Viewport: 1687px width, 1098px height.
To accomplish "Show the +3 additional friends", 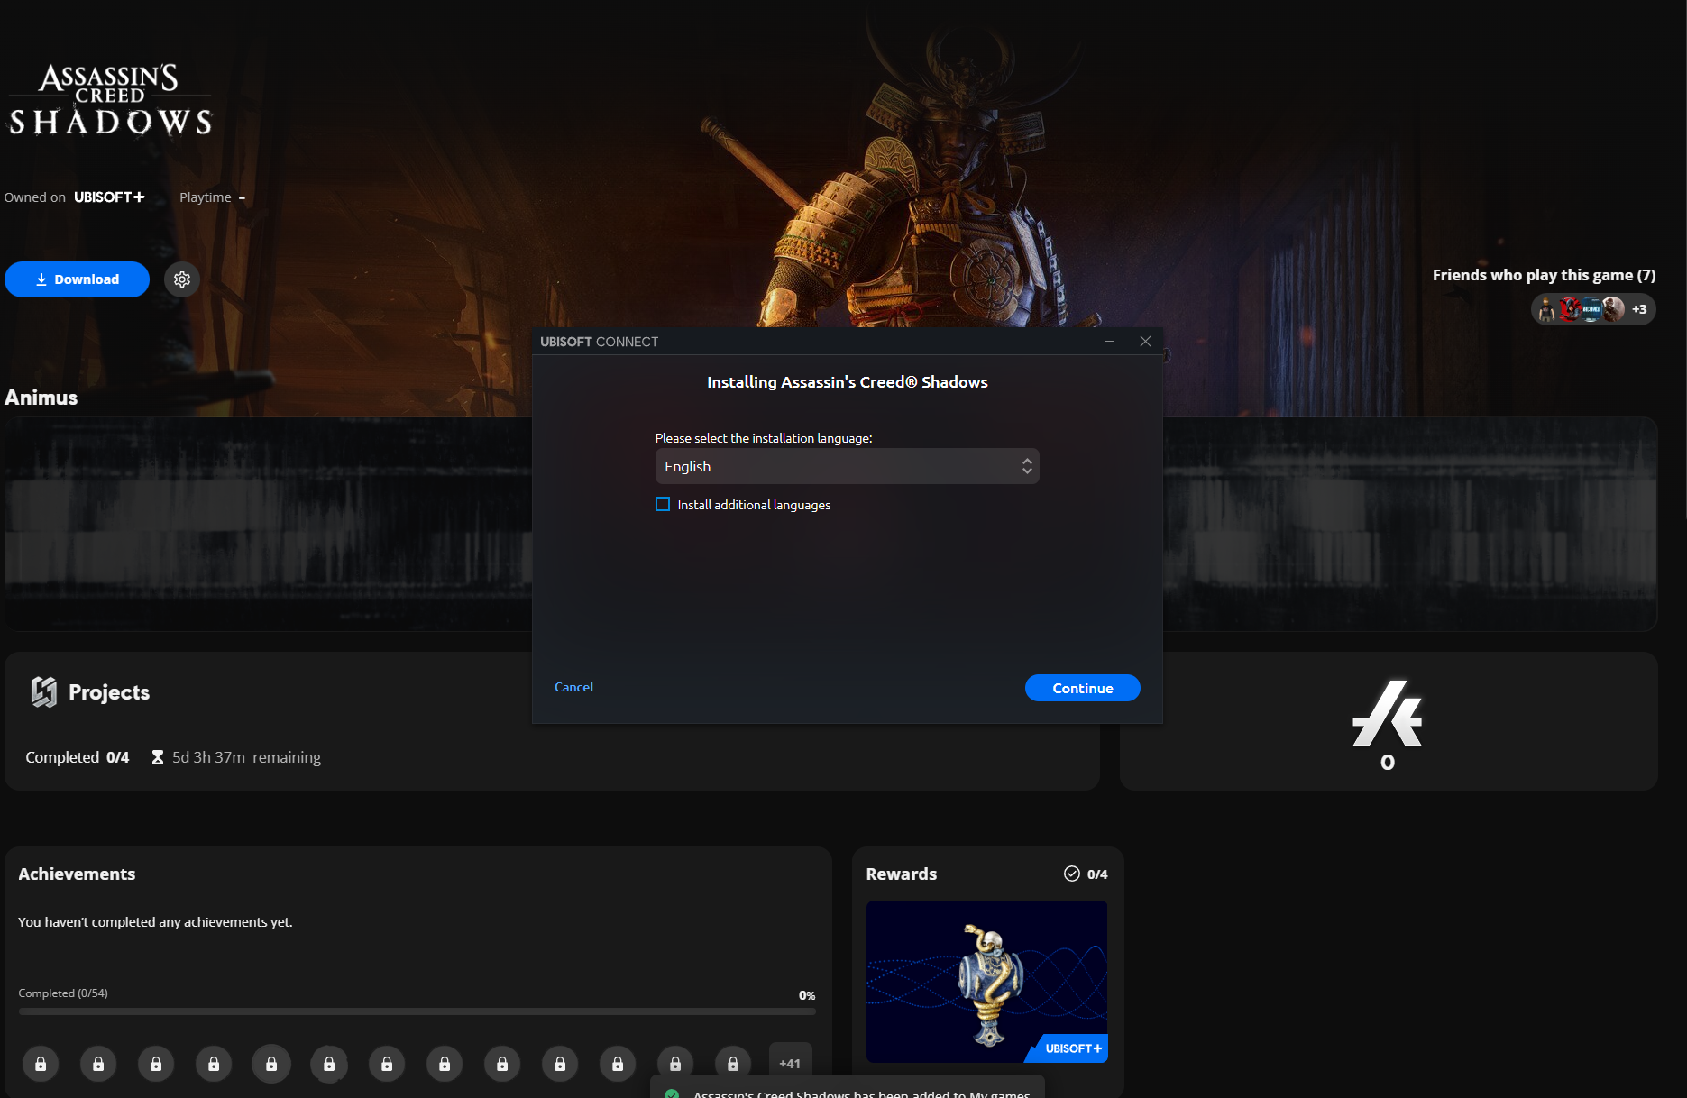I will [x=1639, y=309].
